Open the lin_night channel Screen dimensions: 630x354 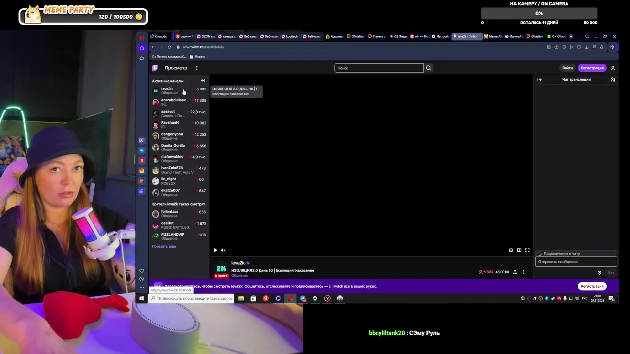179,181
